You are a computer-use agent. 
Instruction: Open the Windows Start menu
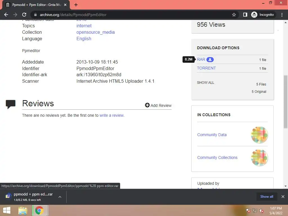7,210
